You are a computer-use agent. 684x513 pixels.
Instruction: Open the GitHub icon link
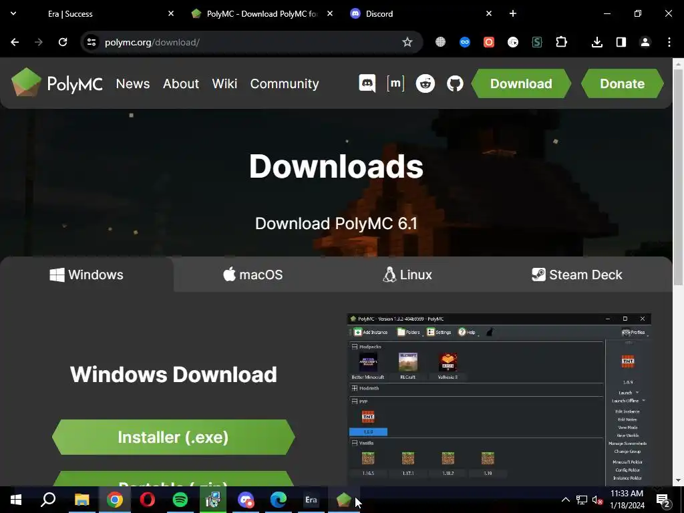[x=454, y=83]
